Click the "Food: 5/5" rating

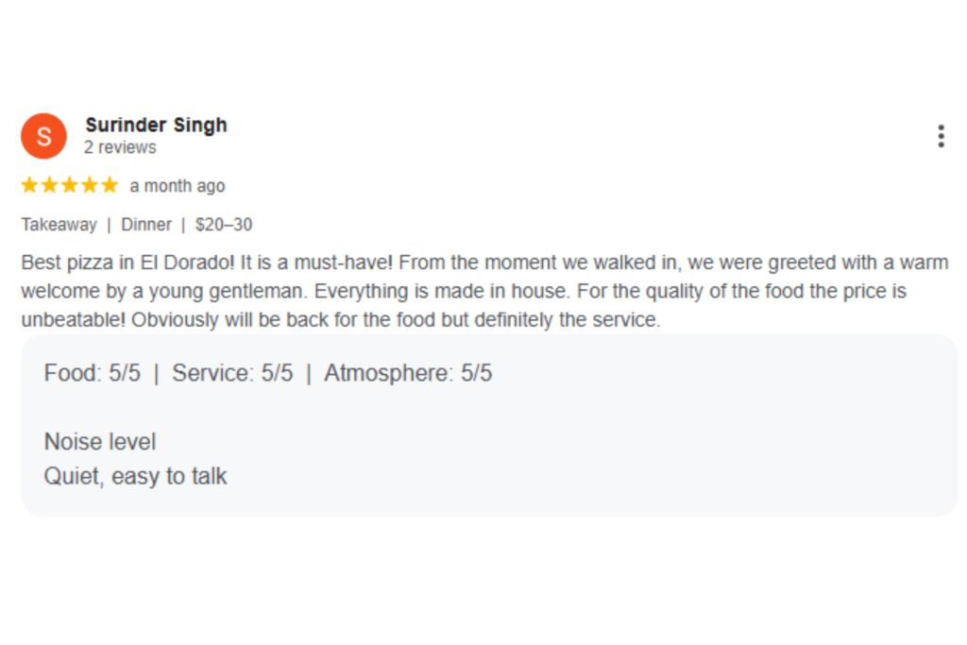(x=92, y=373)
